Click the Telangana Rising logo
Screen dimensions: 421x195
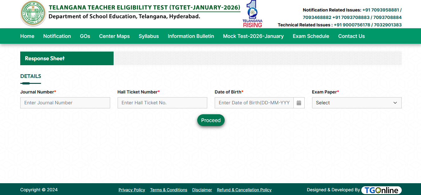point(252,14)
